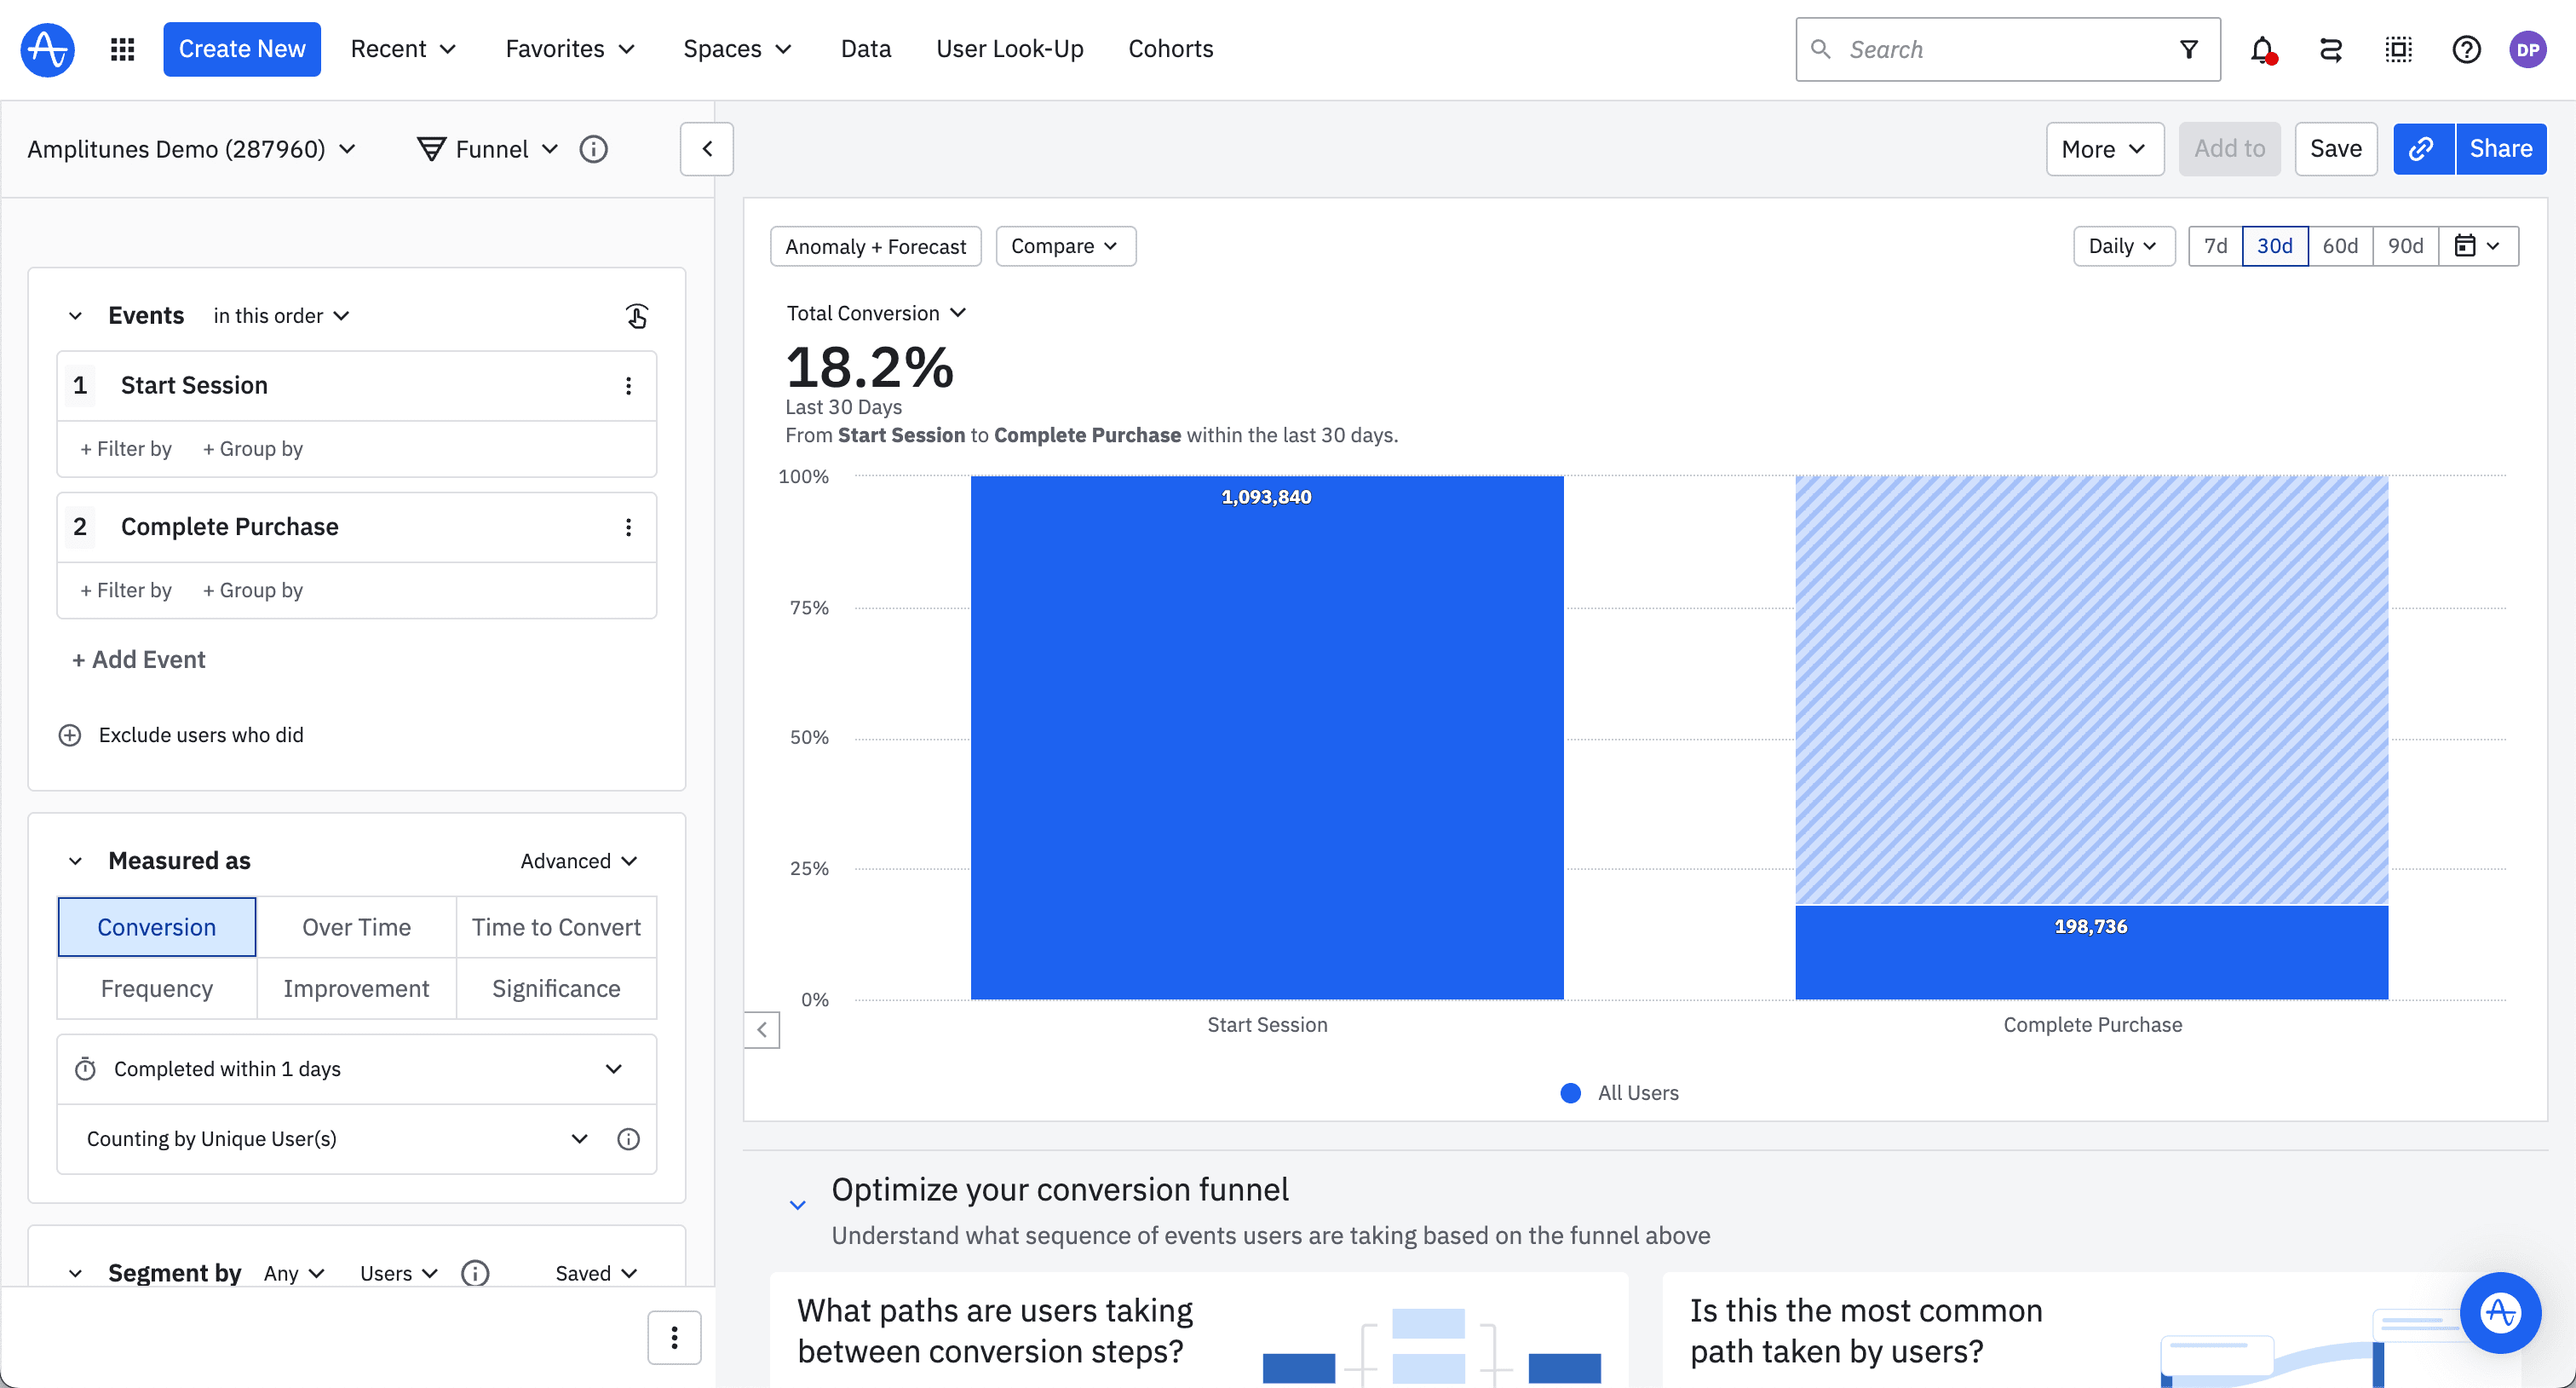Open the Cohorts menu item
Viewport: 2576px width, 1388px height.
(x=1170, y=48)
